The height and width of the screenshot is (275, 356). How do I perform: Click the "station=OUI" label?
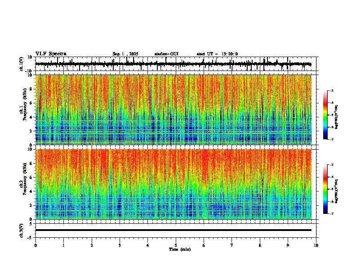[x=166, y=54]
